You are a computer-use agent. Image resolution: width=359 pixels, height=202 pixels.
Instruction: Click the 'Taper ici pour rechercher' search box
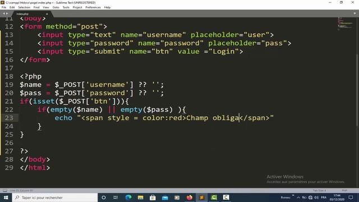point(55,198)
